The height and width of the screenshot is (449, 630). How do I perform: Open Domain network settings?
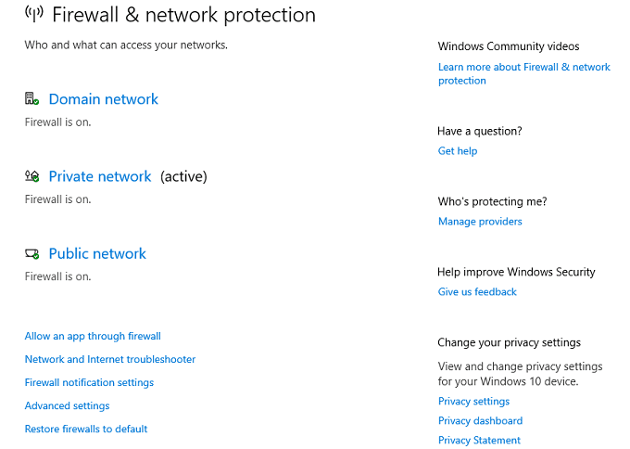[x=103, y=99]
